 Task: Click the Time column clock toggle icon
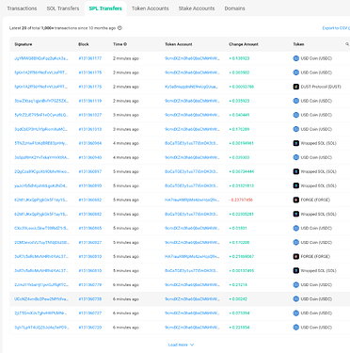125,44
